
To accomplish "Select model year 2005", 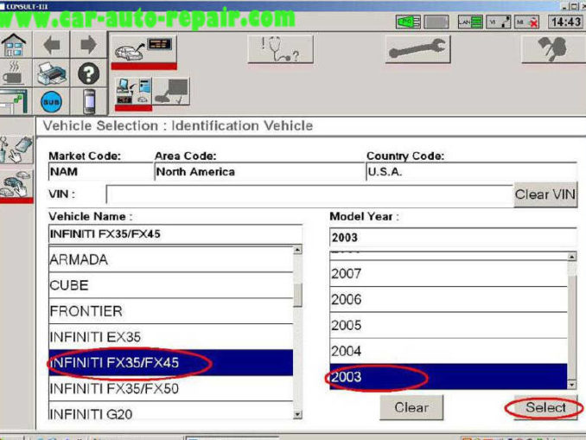I will (449, 325).
